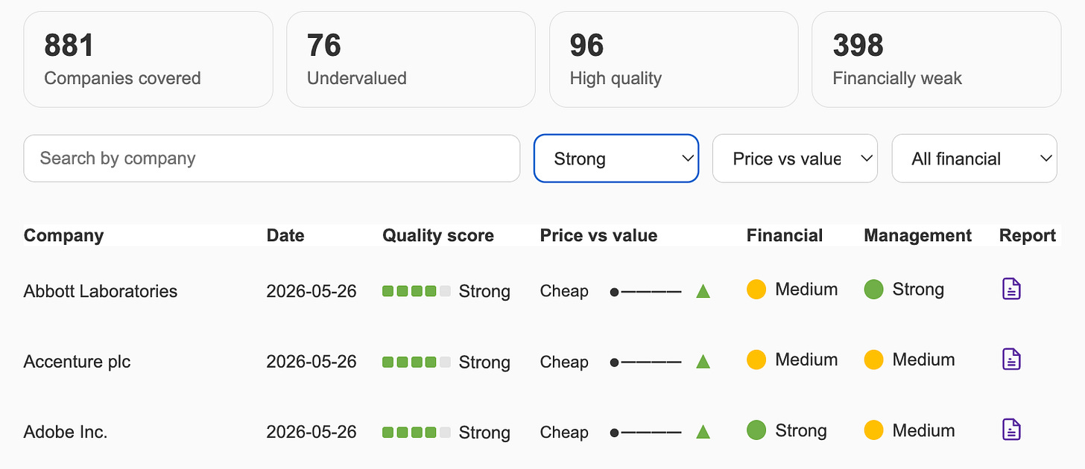This screenshot has height=469, width=1085.
Task: Expand the All financial filter dropdown
Action: [974, 159]
